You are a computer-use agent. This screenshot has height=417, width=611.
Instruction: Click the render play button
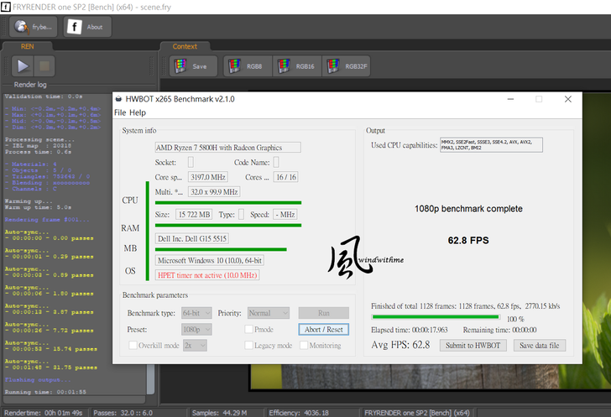[x=23, y=65]
